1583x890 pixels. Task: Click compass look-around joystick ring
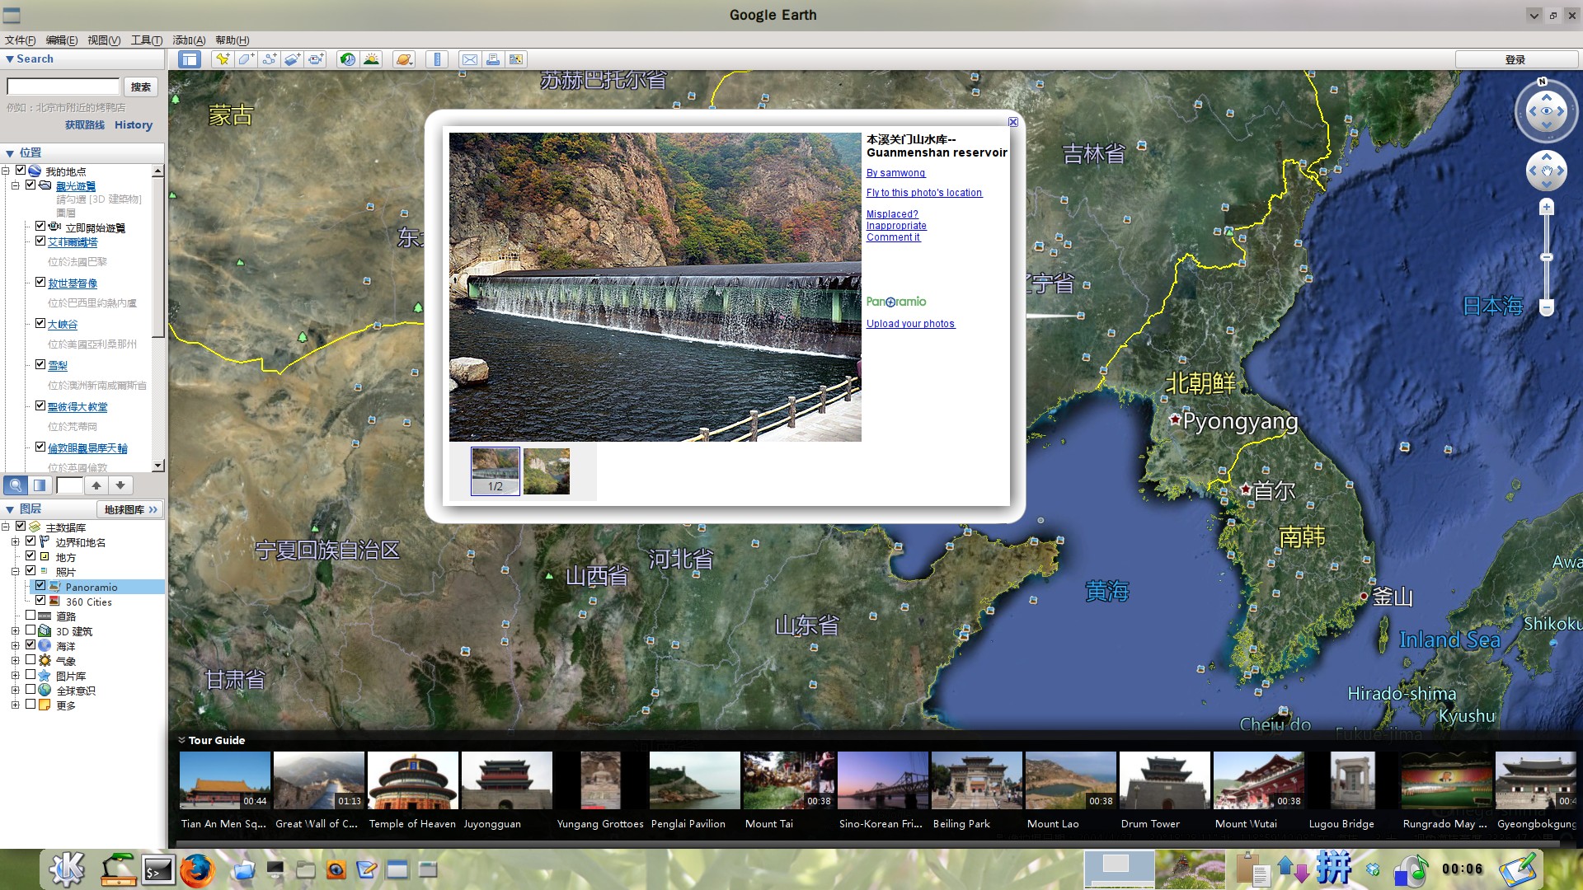tap(1547, 110)
